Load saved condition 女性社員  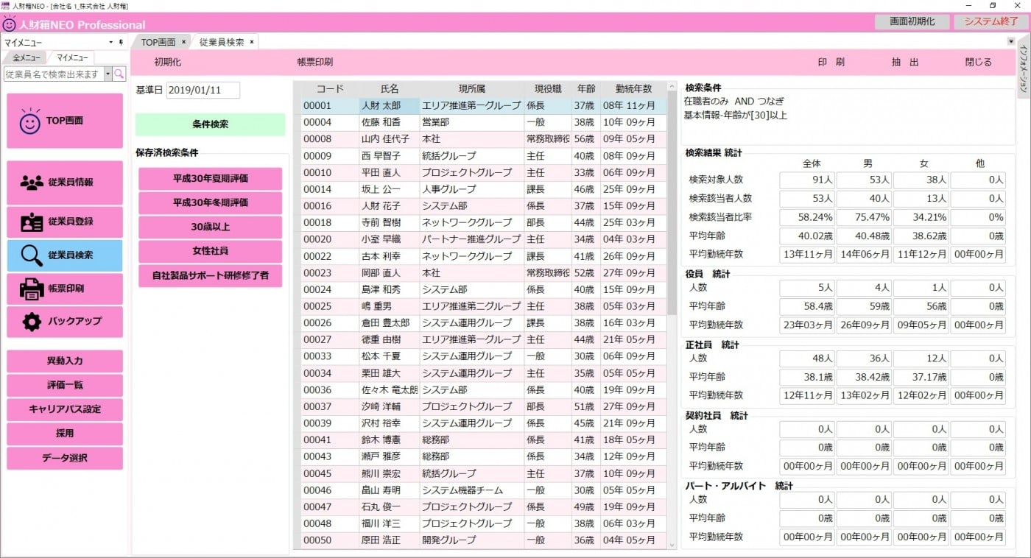click(x=211, y=252)
